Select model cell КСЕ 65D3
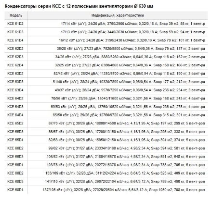 point(15,132)
